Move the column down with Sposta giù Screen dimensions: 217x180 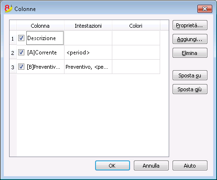point(190,89)
